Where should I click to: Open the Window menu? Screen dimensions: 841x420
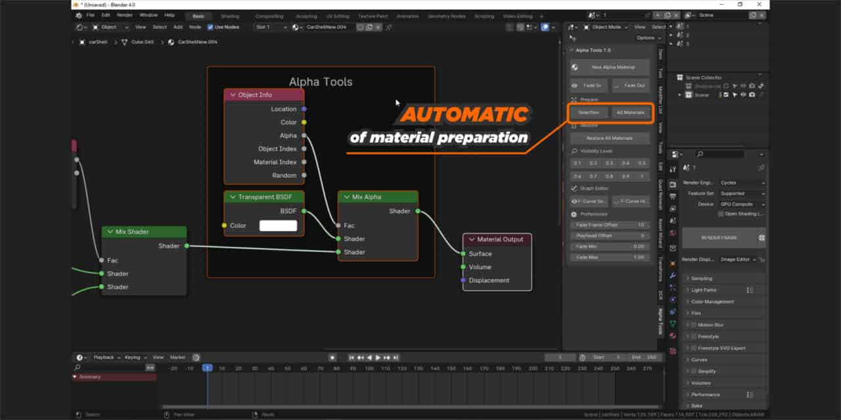tap(148, 14)
